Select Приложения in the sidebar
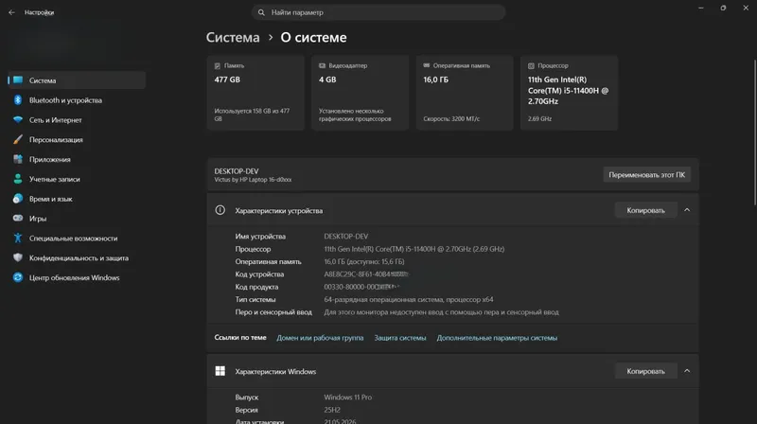 (x=77, y=159)
